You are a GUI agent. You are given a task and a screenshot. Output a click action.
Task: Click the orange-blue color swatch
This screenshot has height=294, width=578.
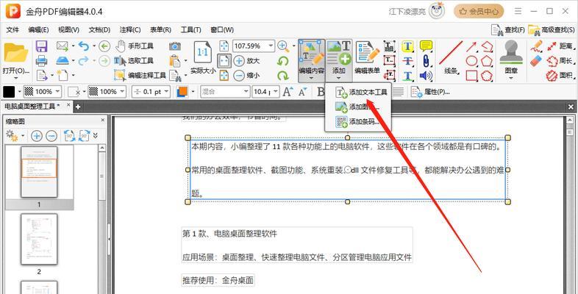click(x=182, y=92)
